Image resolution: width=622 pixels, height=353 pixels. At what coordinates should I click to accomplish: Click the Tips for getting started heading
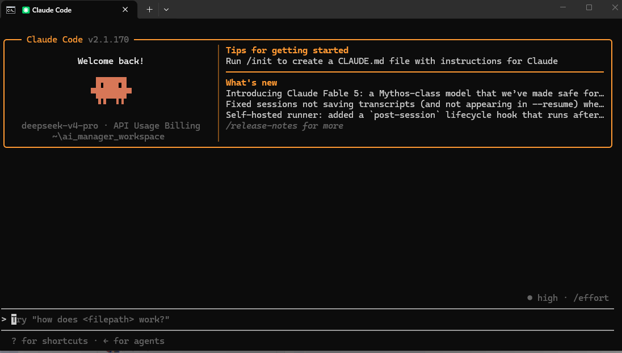pos(287,50)
